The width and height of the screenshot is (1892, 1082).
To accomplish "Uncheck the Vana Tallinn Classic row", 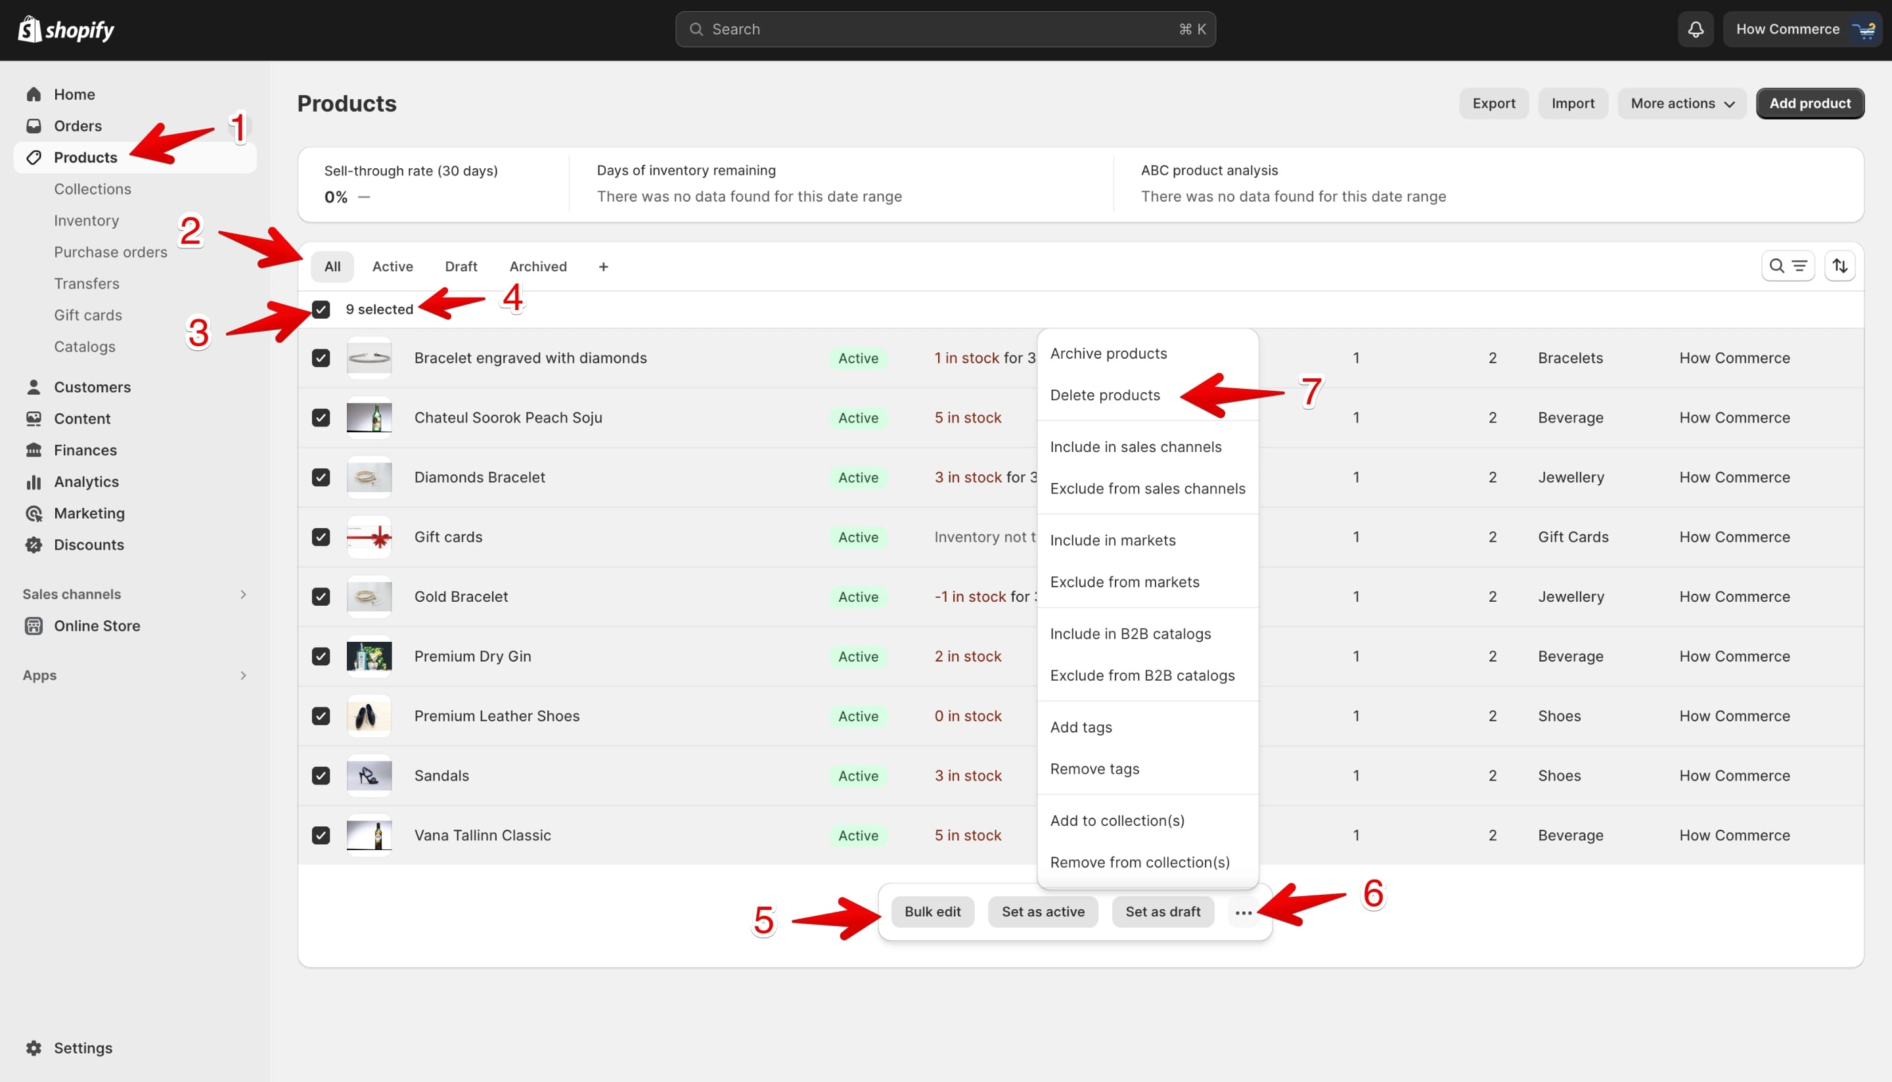I will (x=321, y=835).
